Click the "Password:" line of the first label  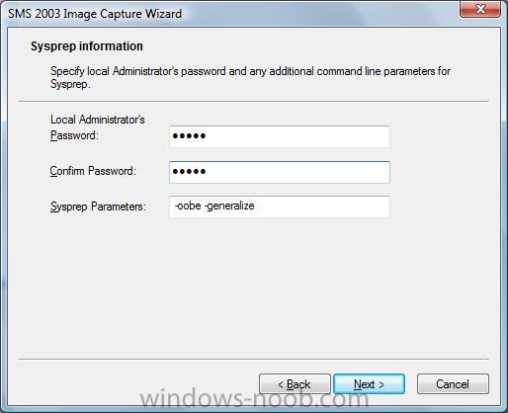click(74, 135)
